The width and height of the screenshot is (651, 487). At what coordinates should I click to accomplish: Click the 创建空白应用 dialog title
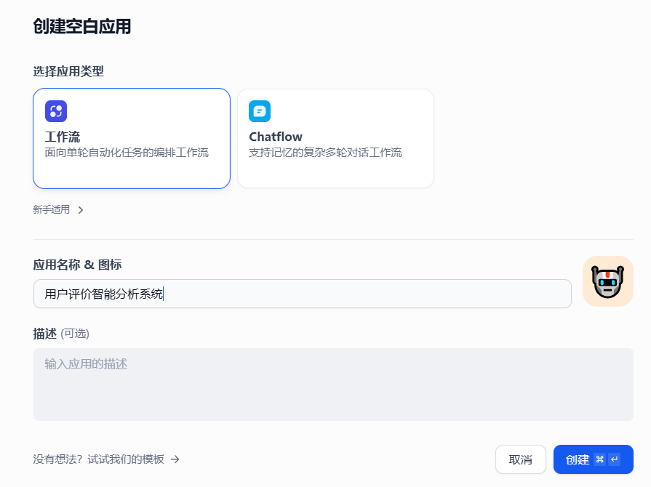pyautogui.click(x=82, y=27)
